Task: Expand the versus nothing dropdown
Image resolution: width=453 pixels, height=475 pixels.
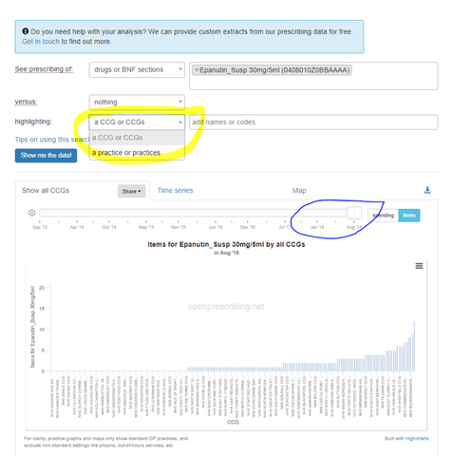Action: 137,103
